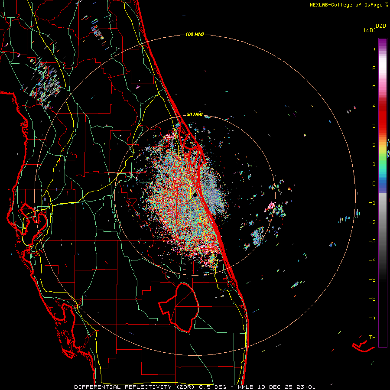Click the -1 value on color scale
This screenshot has width=390, height=390.
click(372, 203)
